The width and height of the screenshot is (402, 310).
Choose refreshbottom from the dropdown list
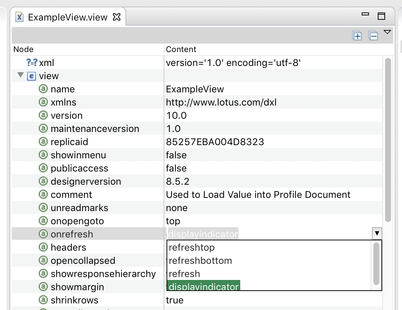click(x=200, y=261)
